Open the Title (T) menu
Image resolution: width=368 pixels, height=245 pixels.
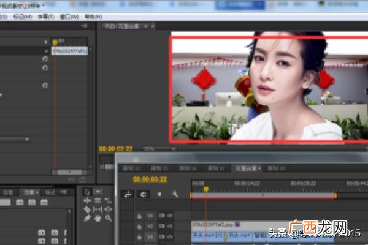point(46,17)
